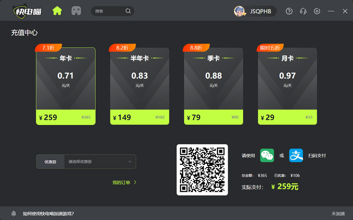
Task: Select the 半年卡 half-year plan card
Action: (139, 86)
